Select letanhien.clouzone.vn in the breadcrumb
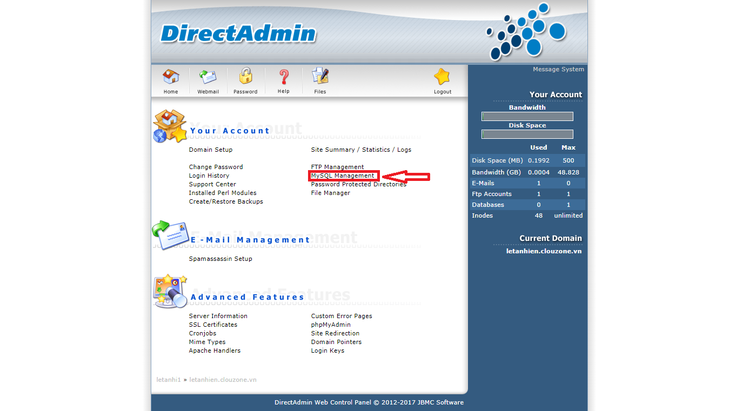Screen dimensions: 729x411 (223, 380)
